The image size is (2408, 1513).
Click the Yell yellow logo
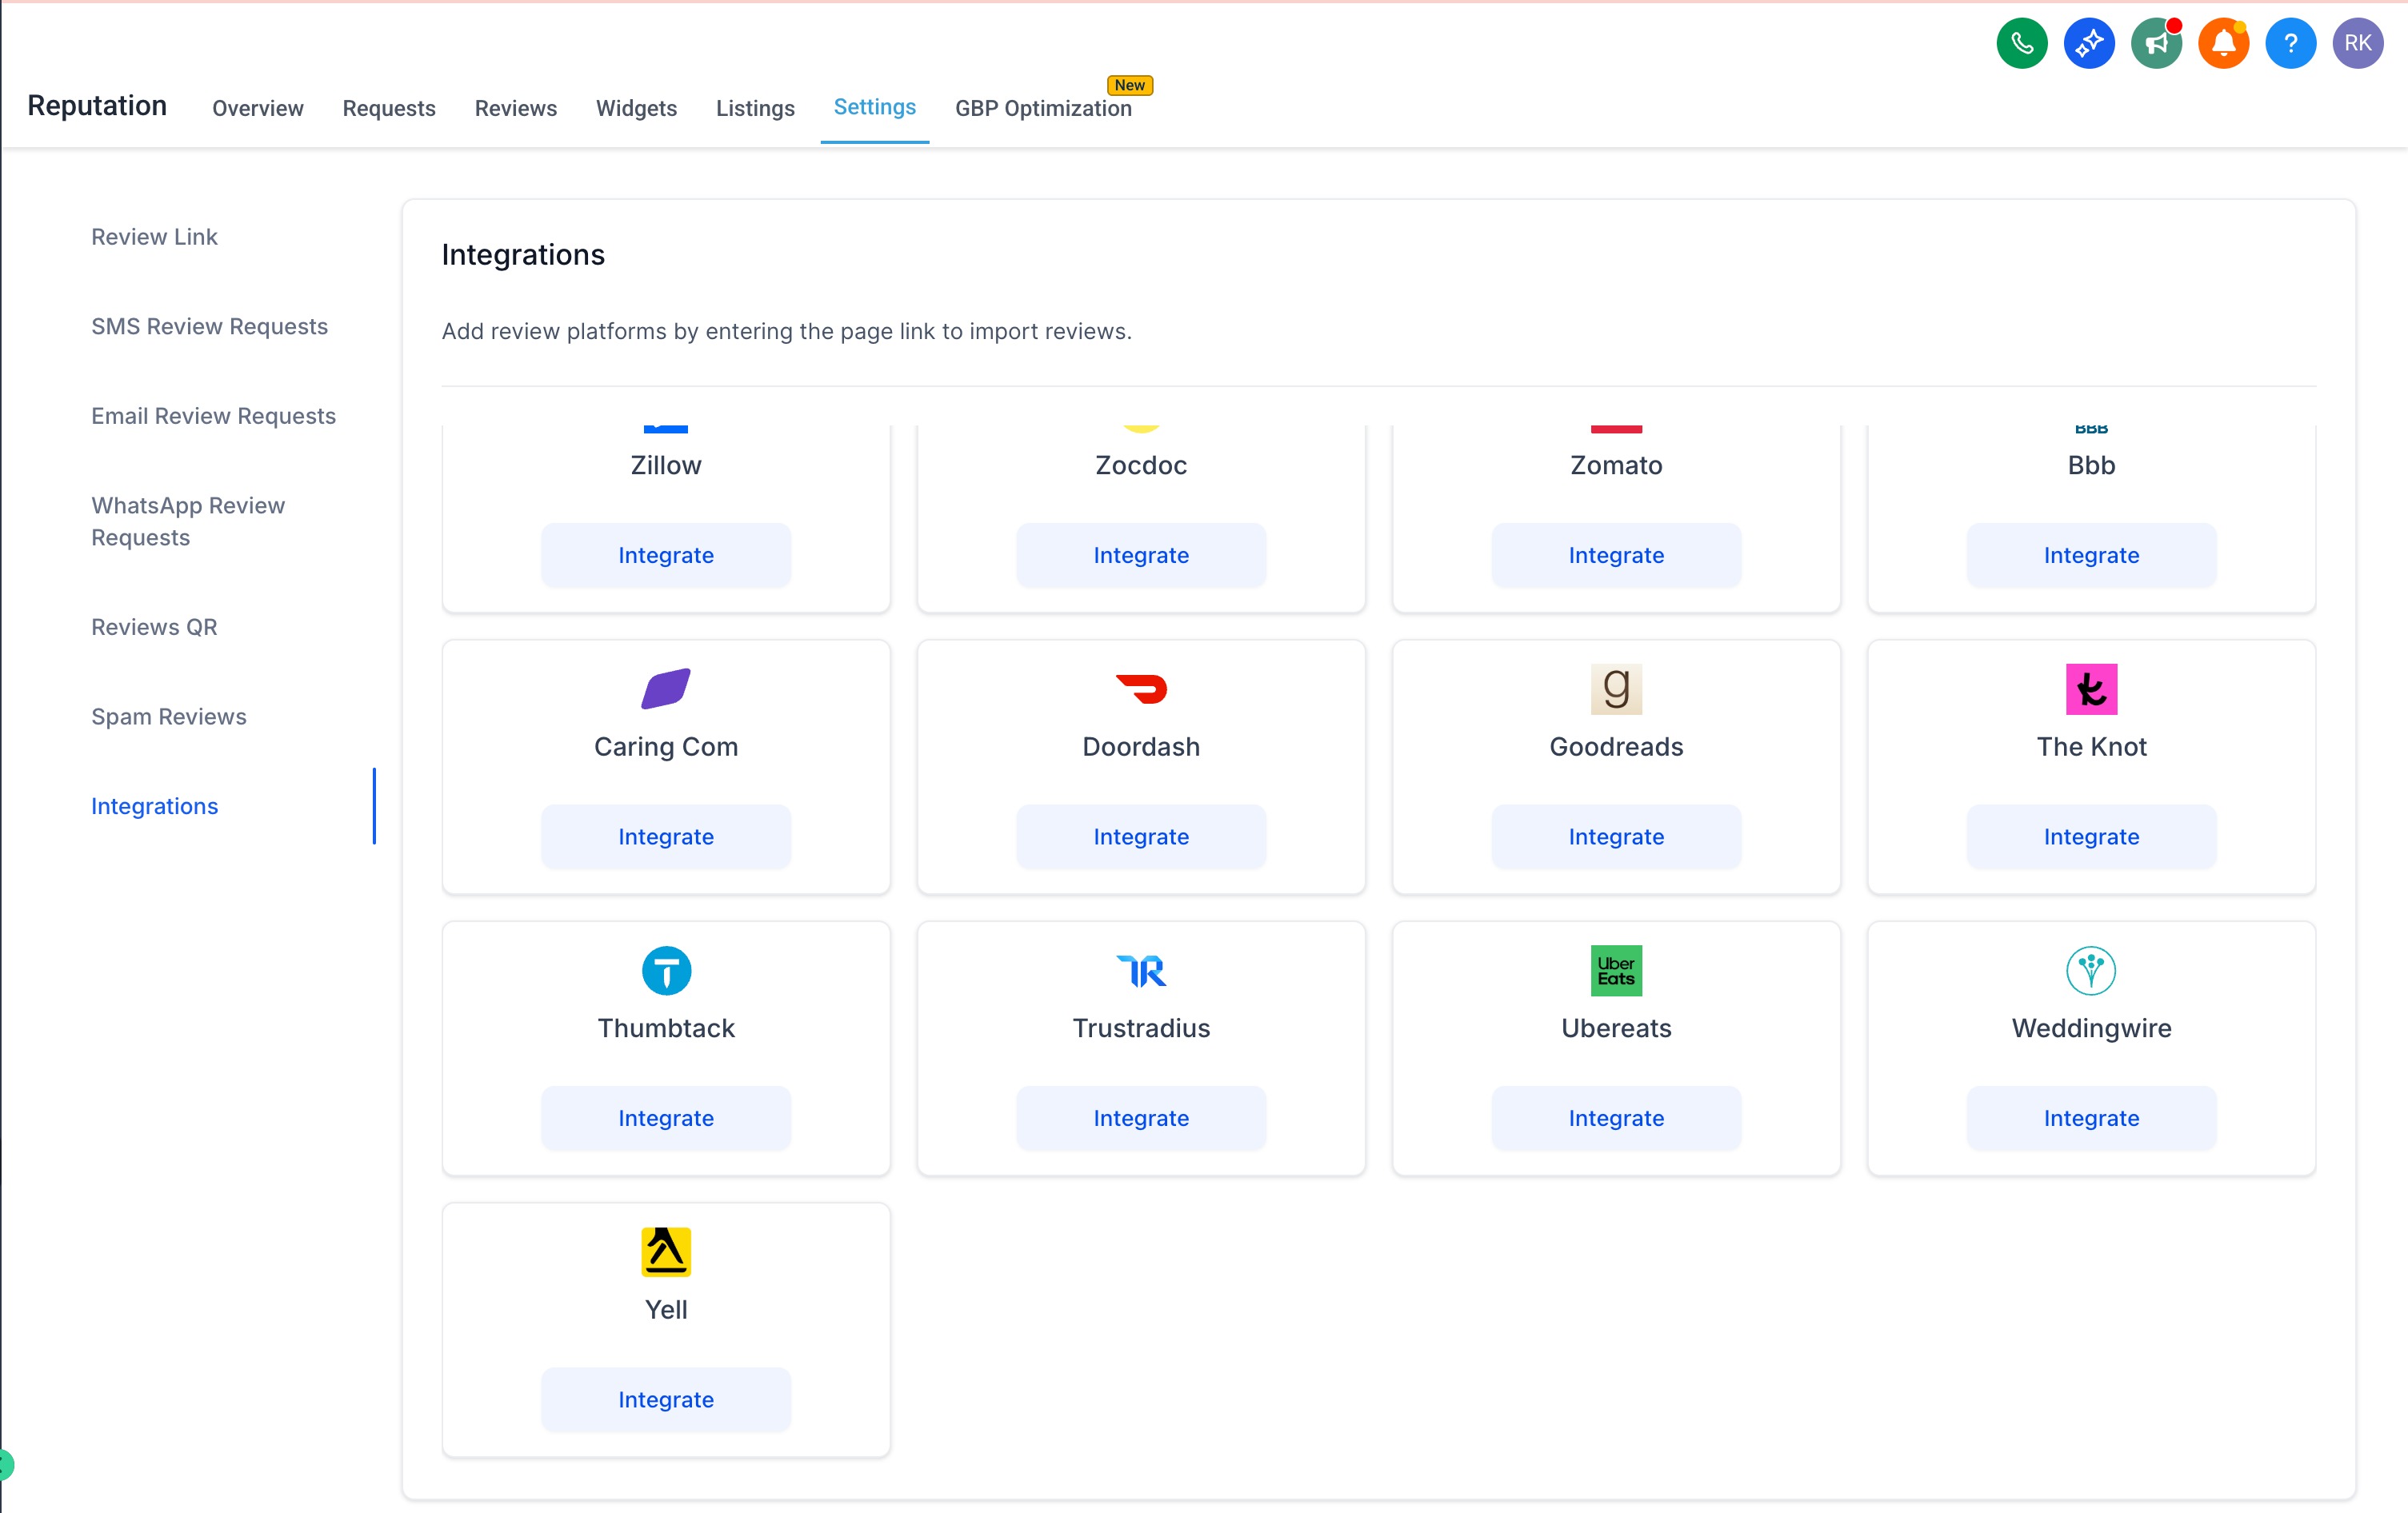point(666,1252)
